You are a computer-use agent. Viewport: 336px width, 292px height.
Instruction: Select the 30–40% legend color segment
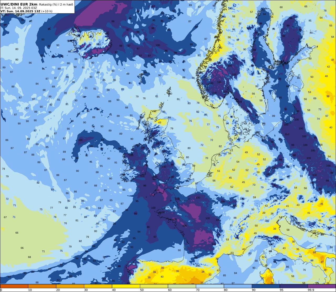[98, 286]
